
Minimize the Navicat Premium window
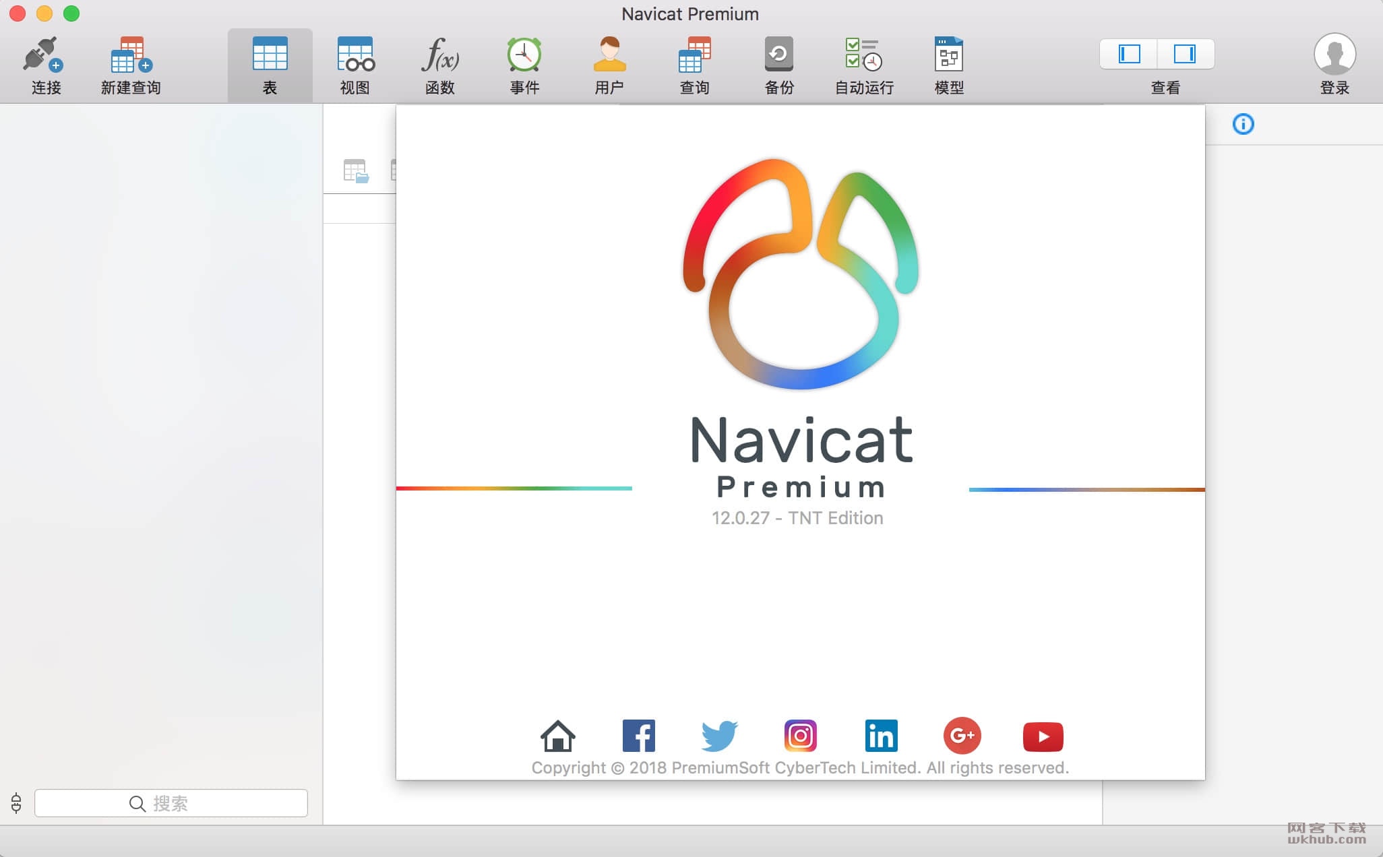[x=44, y=13]
